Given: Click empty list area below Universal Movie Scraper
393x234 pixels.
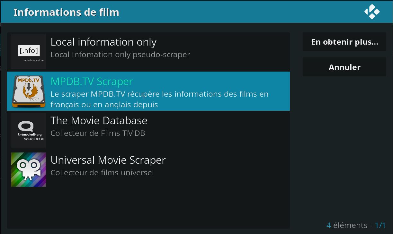Looking at the screenshot, I should [x=148, y=207].
